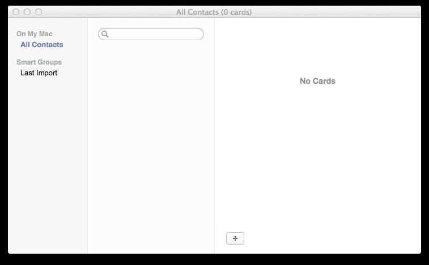Click the plus button to add a contact
Screen dimensions: 429x265
point(235,238)
